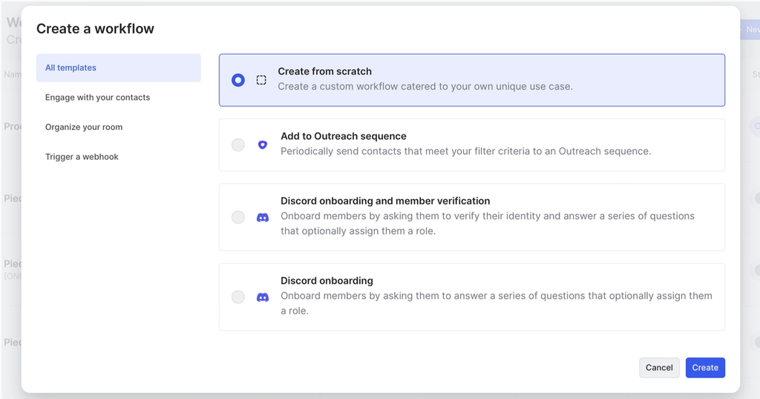Screen dimensions: 760x399
Task: Show the Organize your room templates
Action: point(84,127)
